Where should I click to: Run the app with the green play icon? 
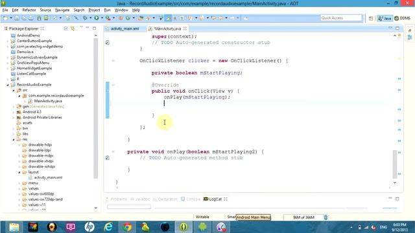click(x=97, y=18)
